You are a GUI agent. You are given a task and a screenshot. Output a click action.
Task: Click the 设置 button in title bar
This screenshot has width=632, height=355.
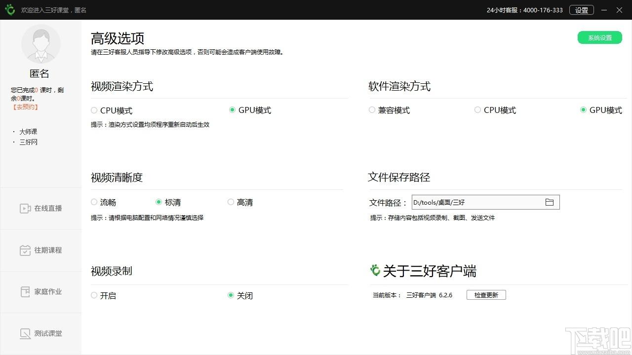tap(582, 10)
